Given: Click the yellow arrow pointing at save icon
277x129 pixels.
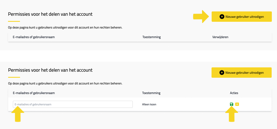Looking at the screenshot, I should point(231,114).
